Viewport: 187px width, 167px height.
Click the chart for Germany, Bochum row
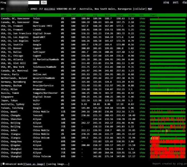point(168,86)
